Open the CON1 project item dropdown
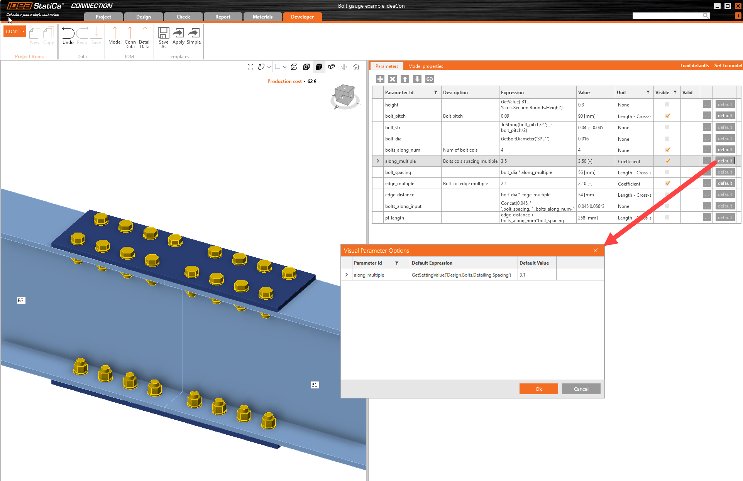 [x=22, y=31]
